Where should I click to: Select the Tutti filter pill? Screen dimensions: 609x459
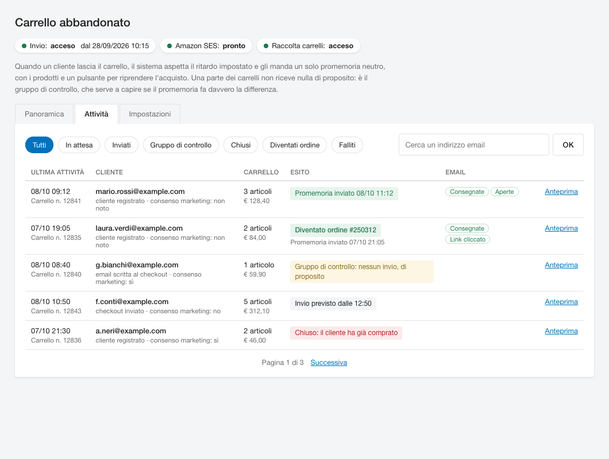click(39, 145)
